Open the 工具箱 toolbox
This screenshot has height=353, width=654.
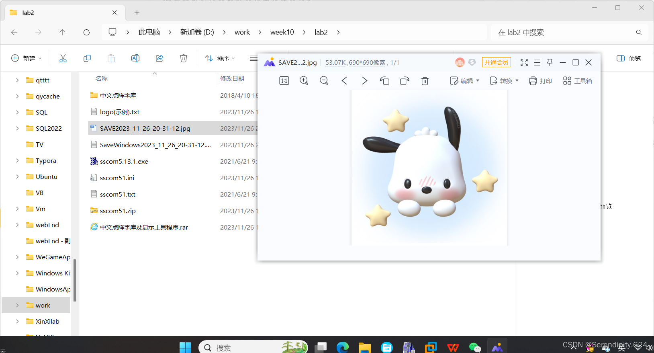[577, 81]
